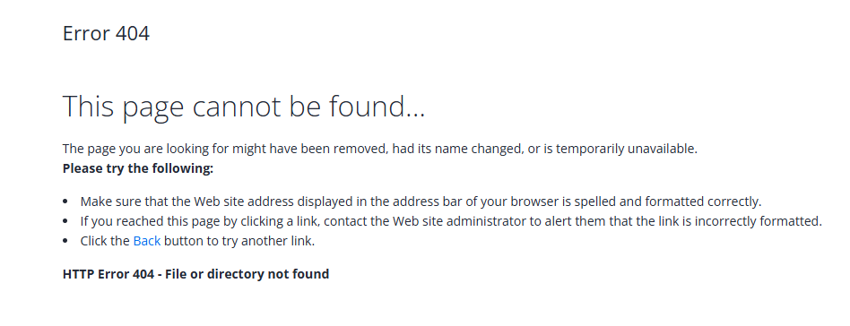Click the Back link
The width and height of the screenshot is (850, 326).
(147, 241)
